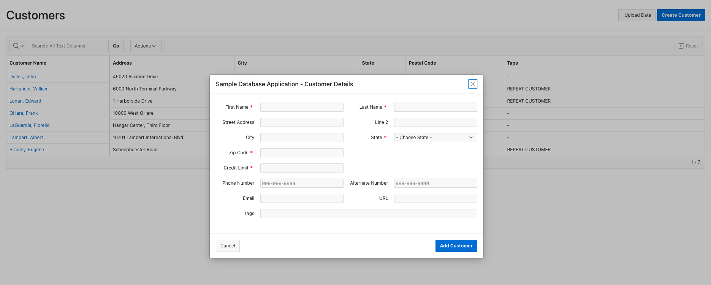The height and width of the screenshot is (285, 711).
Task: Focus the City input field
Action: pyautogui.click(x=302, y=138)
